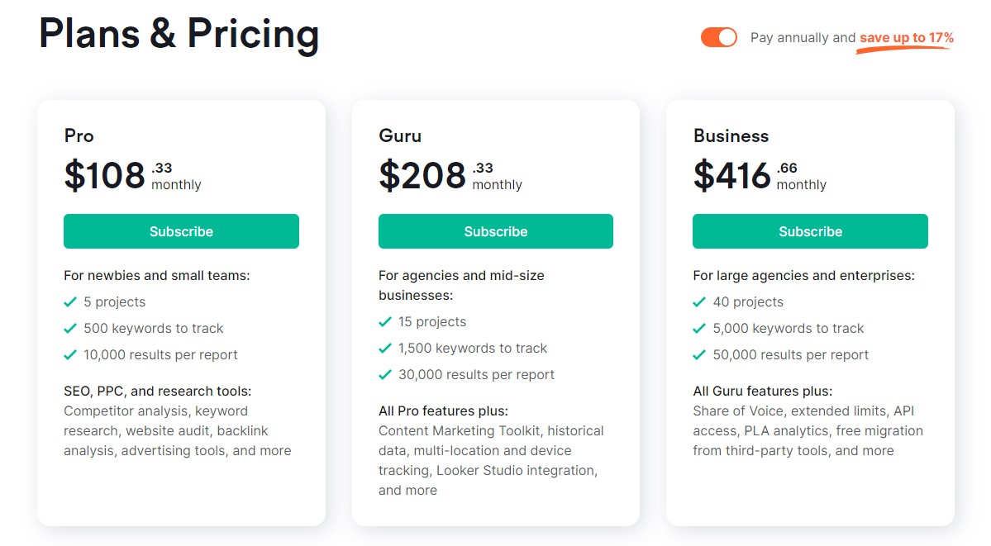Click the Business plan heading

tap(731, 135)
